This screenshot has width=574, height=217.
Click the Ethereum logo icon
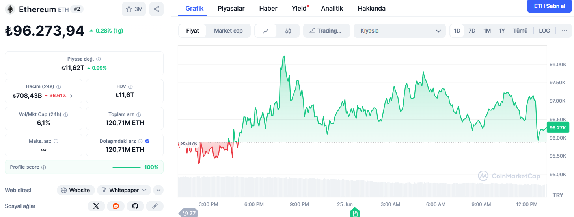(x=10, y=9)
